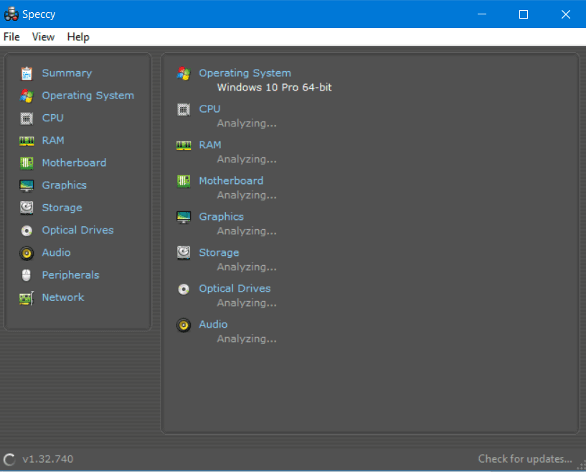
Task: Select Summary in the left sidebar
Action: click(67, 73)
